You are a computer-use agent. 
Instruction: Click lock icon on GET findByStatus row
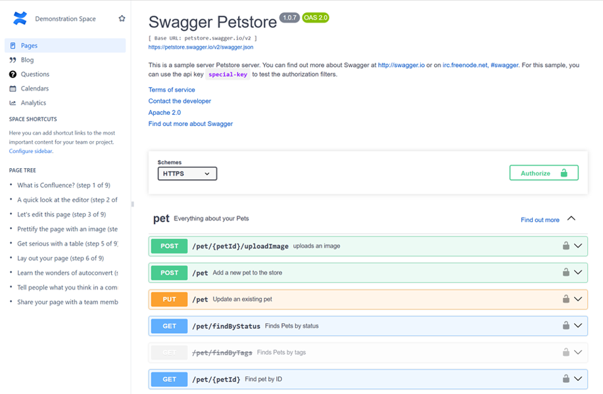[566, 325]
